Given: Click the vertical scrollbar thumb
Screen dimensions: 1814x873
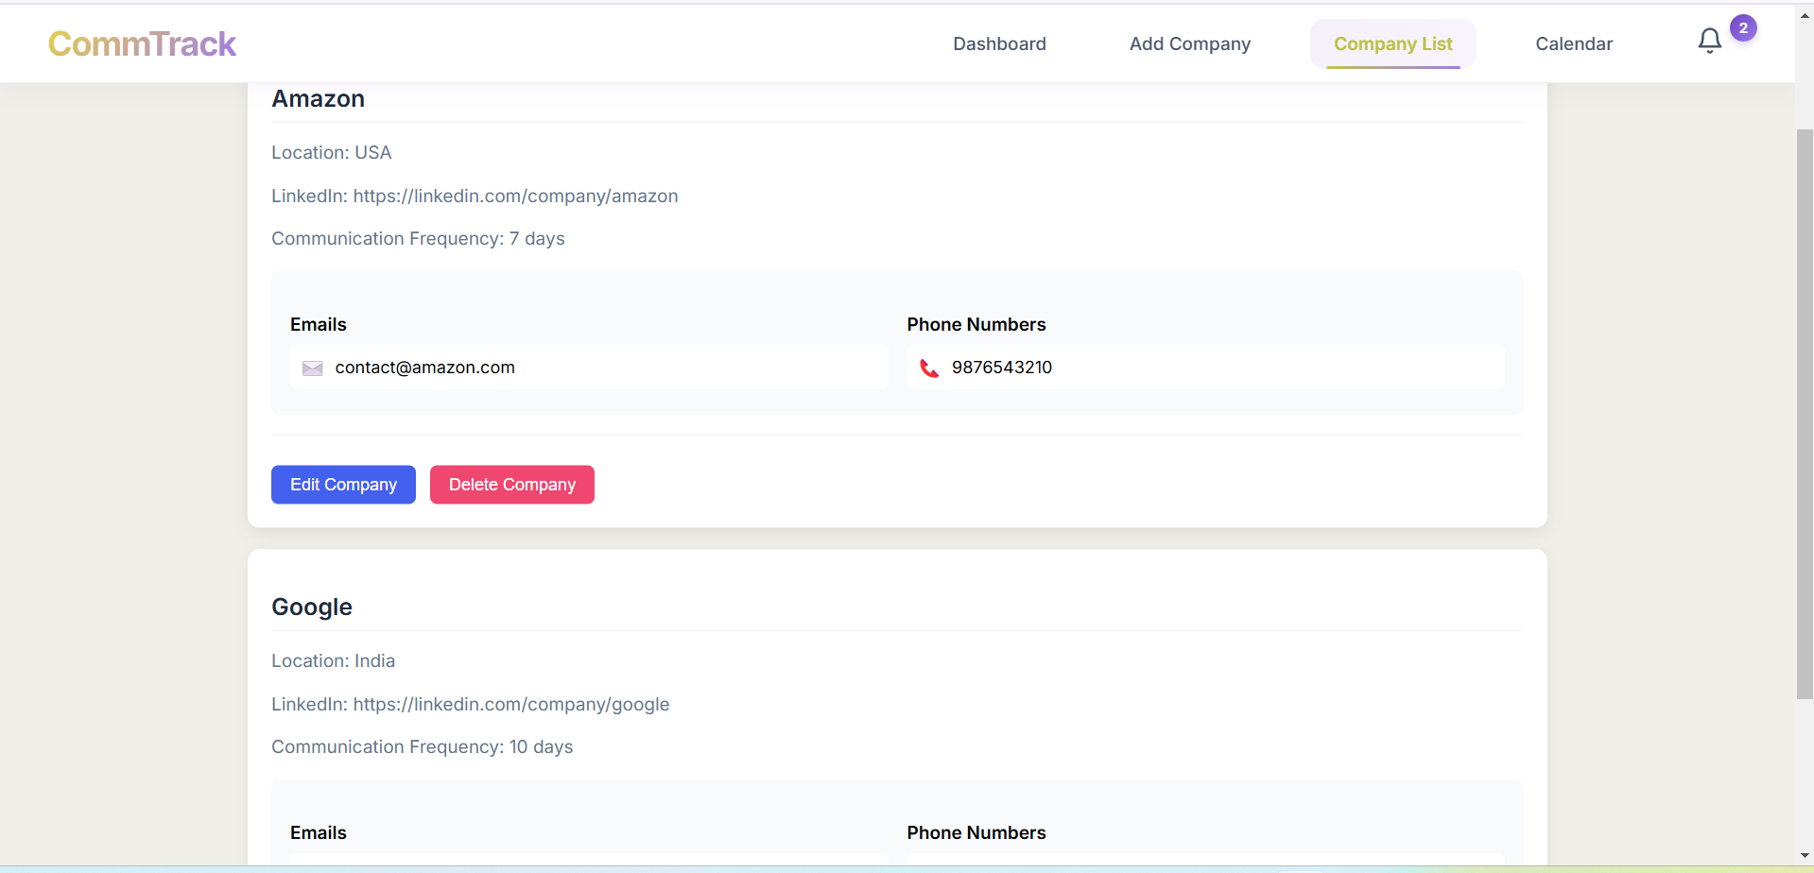Looking at the screenshot, I should click(x=1804, y=414).
